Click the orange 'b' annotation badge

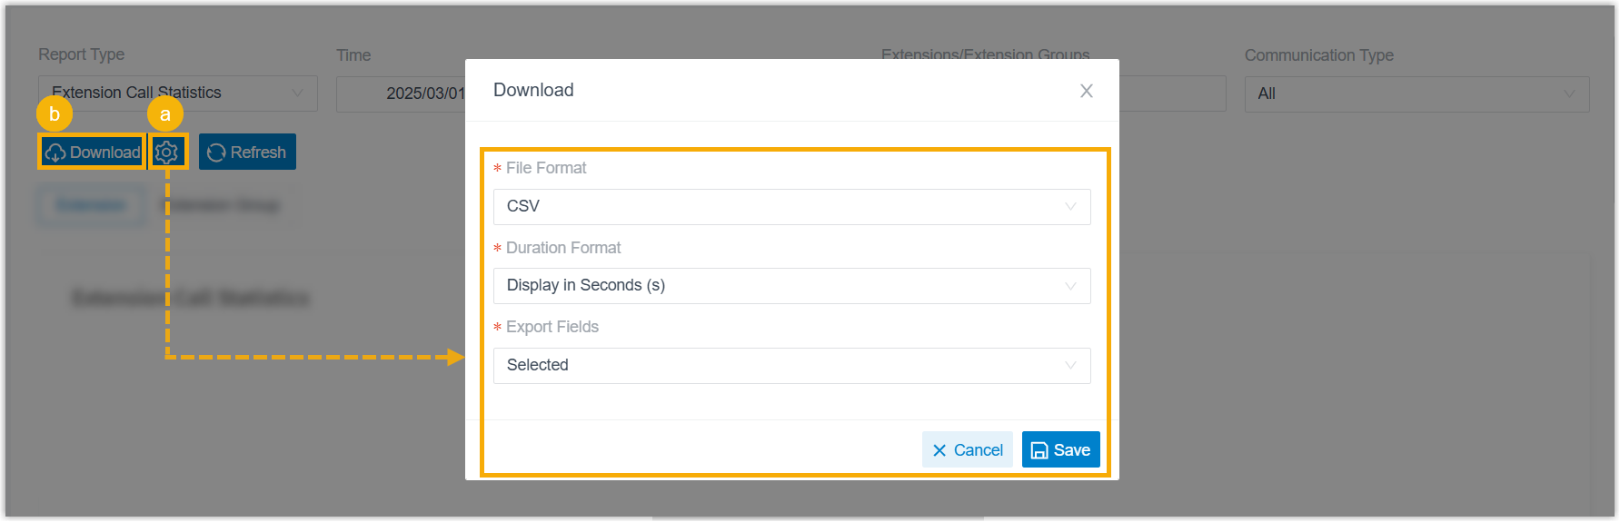(55, 114)
